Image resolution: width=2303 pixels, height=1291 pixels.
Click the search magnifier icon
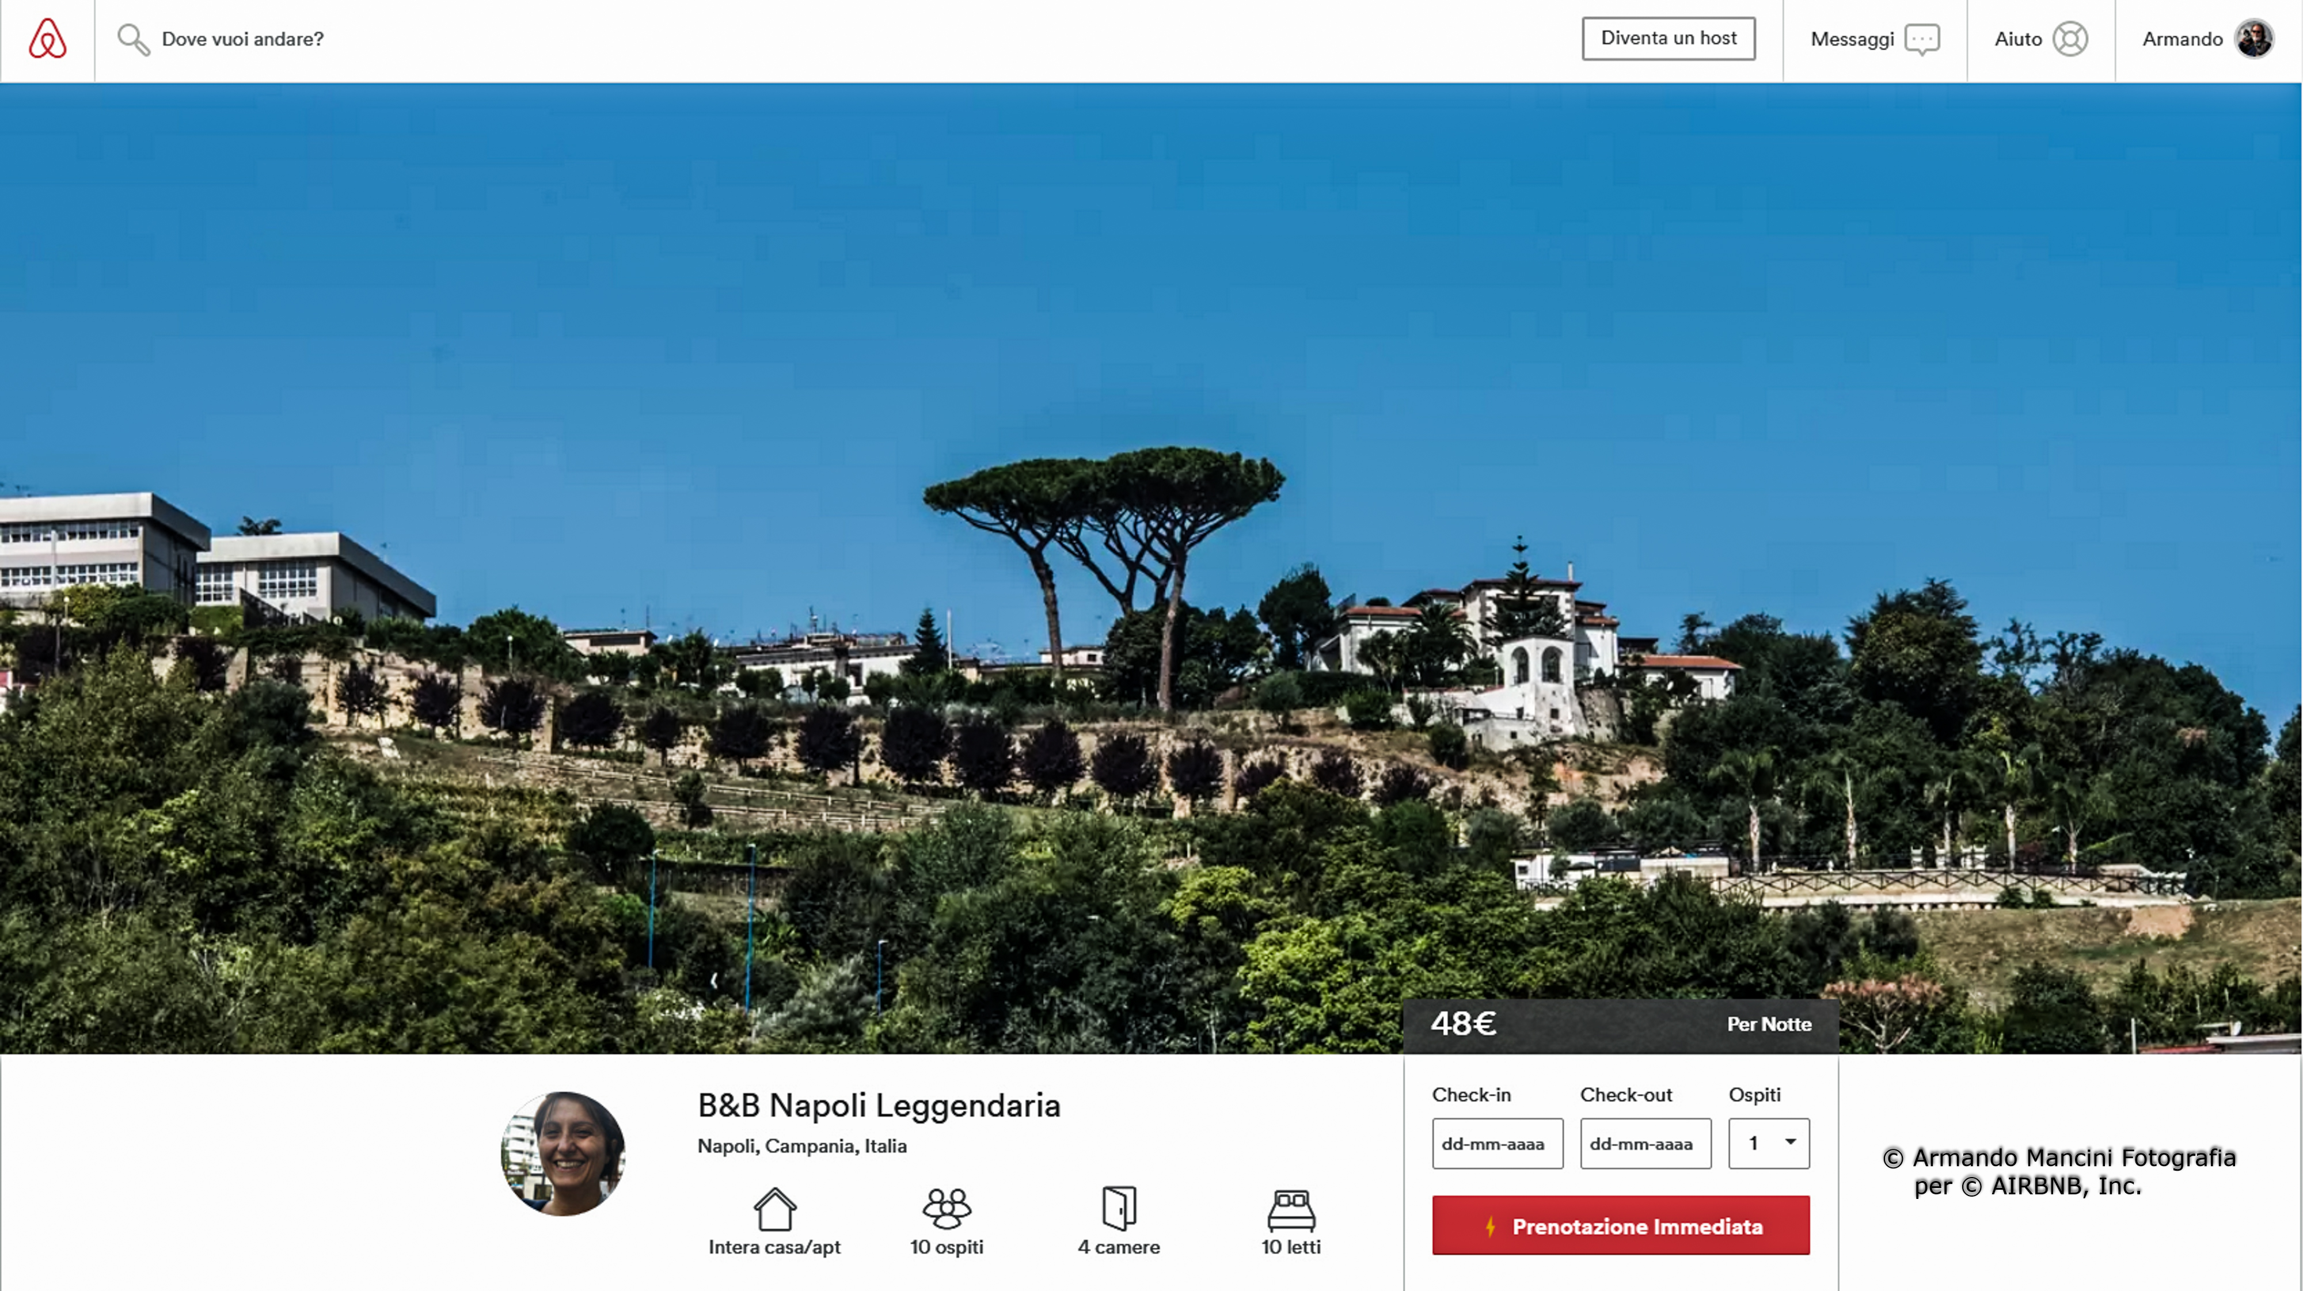click(133, 39)
